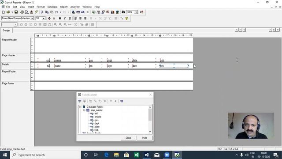
Task: Open Microsoft Edge from the taskbar
Action: coord(106,155)
